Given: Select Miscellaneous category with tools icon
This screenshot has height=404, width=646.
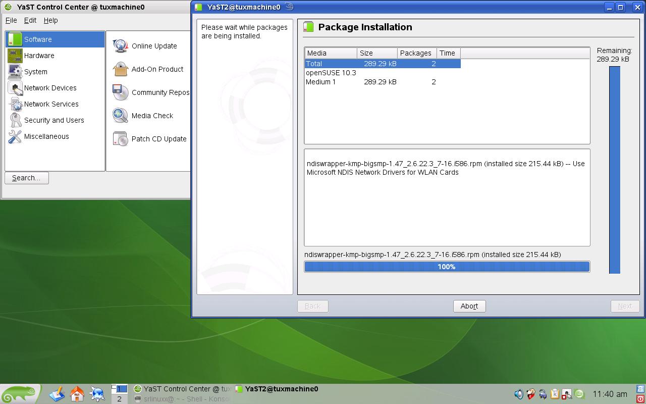Looking at the screenshot, I should pyautogui.click(x=55, y=136).
